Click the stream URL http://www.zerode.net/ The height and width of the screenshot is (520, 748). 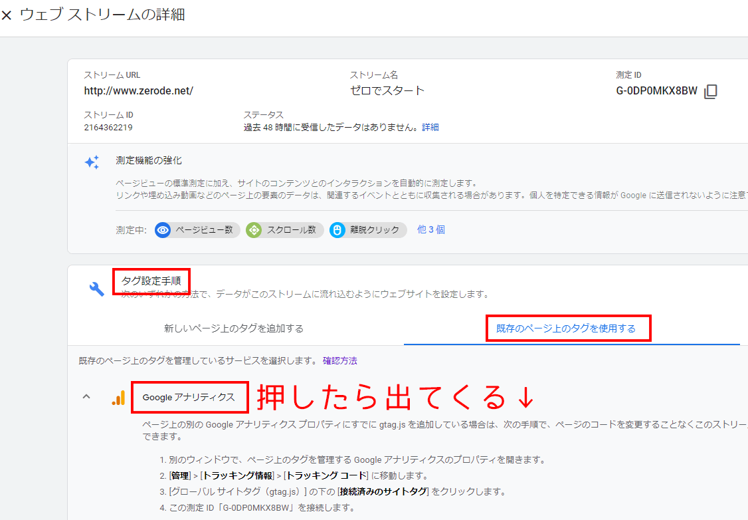[138, 90]
